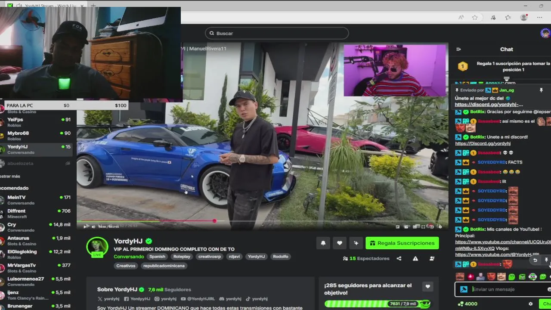Click in the Buscar search field
The width and height of the screenshot is (551, 310).
(277, 33)
